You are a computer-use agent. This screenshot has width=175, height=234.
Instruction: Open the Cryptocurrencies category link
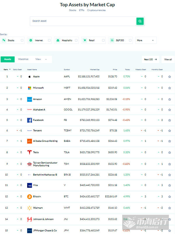click(x=96, y=10)
